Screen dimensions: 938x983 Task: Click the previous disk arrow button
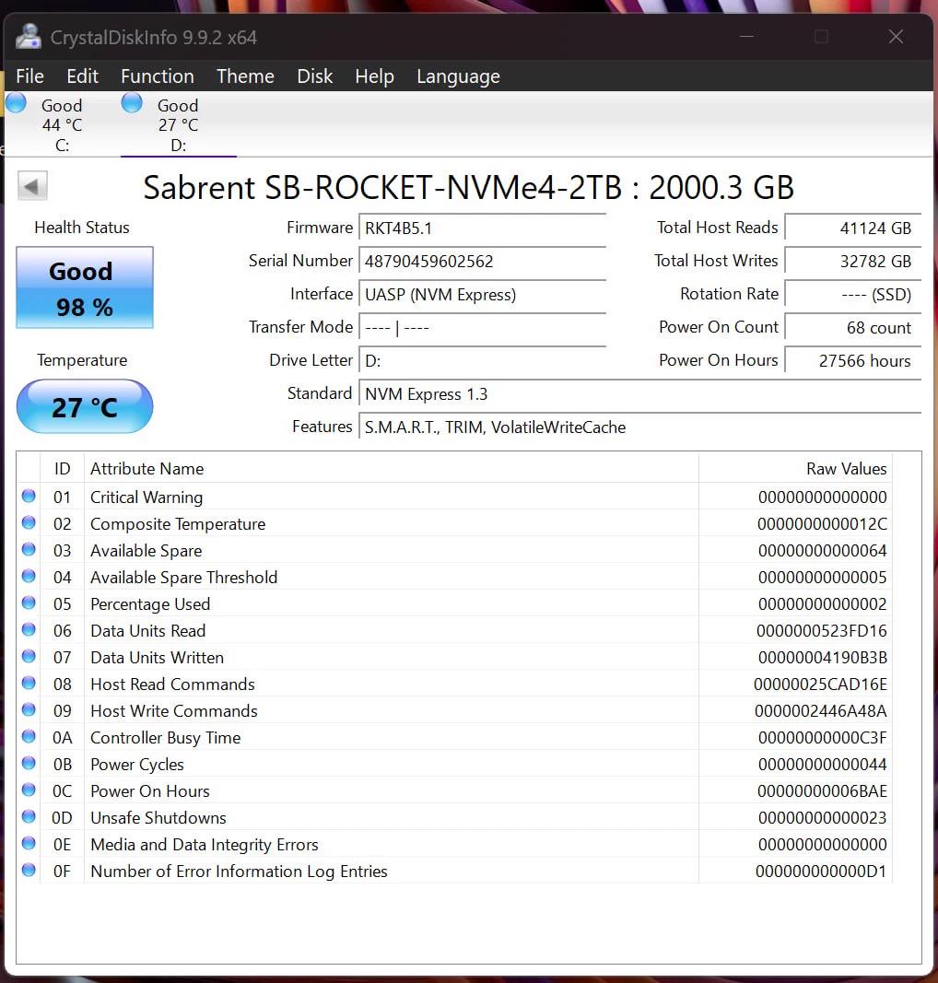click(x=32, y=186)
